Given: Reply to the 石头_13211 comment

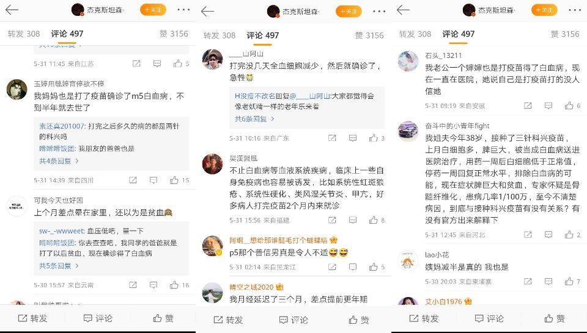Looking at the screenshot, I should pos(548,106).
